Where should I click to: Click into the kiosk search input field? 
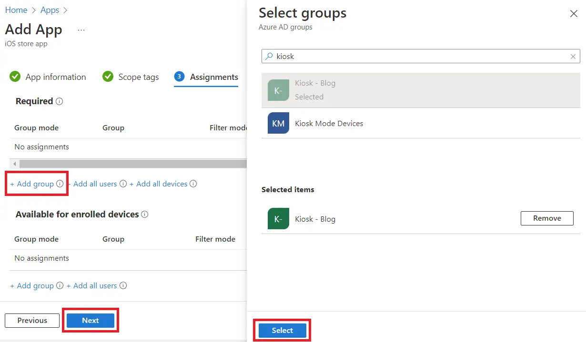(419, 57)
